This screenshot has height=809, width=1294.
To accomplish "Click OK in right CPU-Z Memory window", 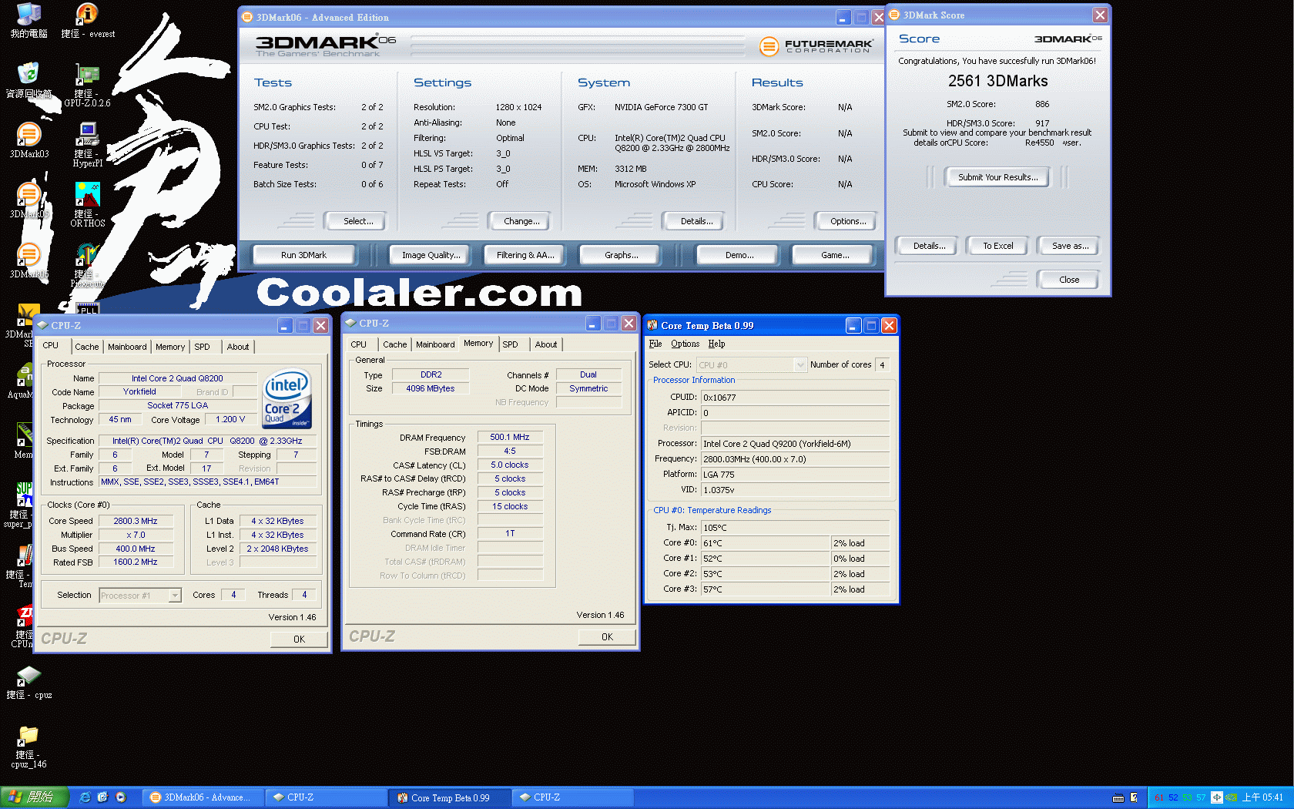I will [x=607, y=637].
